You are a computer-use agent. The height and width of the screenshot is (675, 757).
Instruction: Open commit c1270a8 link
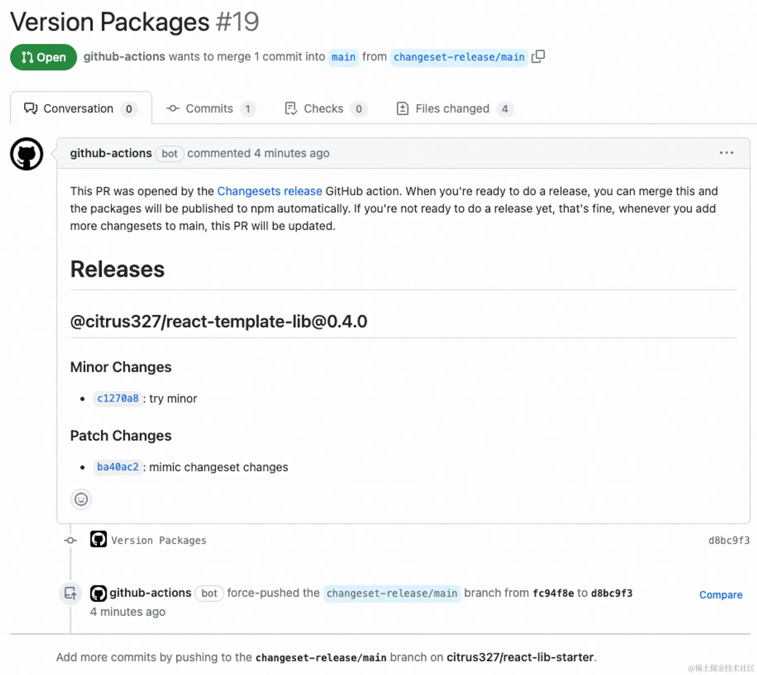[118, 399]
